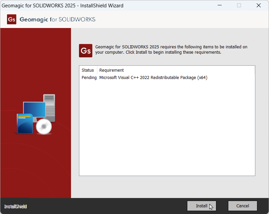This screenshot has height=214, width=269.
Task: Click the Requirement column header
Action: coord(111,70)
